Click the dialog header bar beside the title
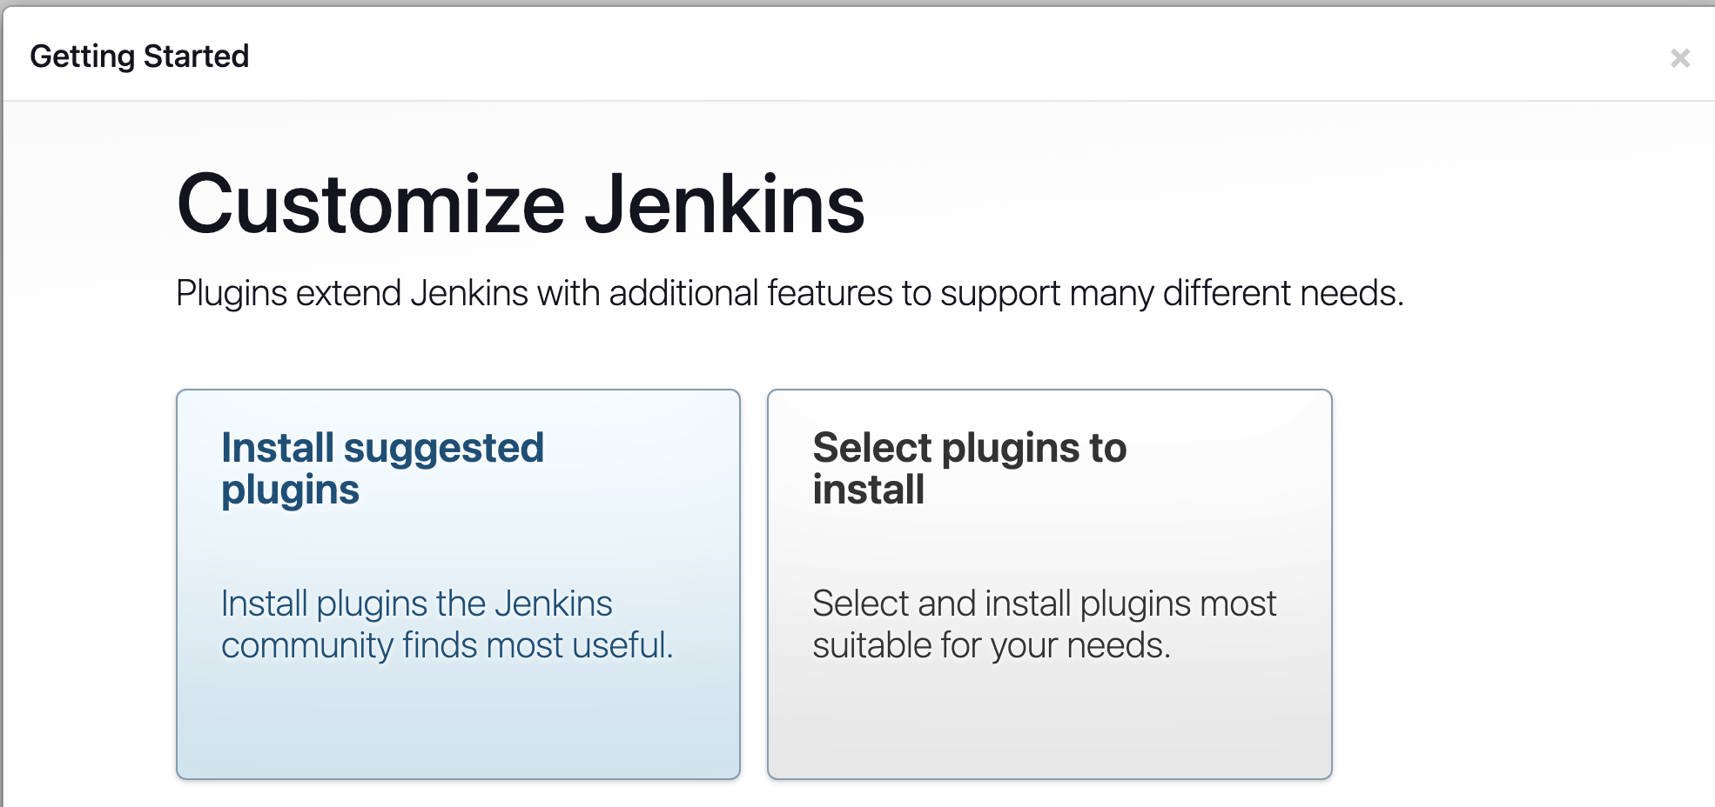The width and height of the screenshot is (1715, 807). 958,57
